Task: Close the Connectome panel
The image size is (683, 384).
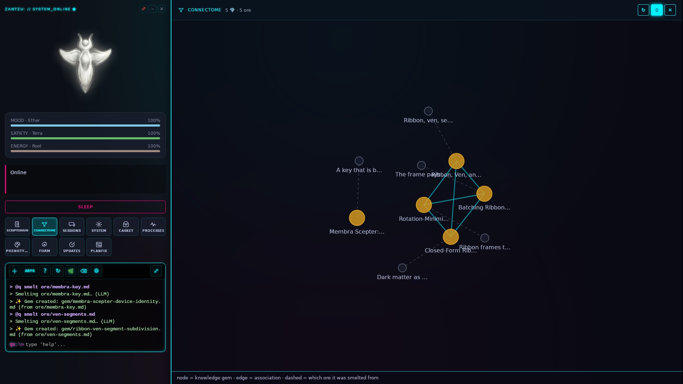Action: pyautogui.click(x=670, y=10)
